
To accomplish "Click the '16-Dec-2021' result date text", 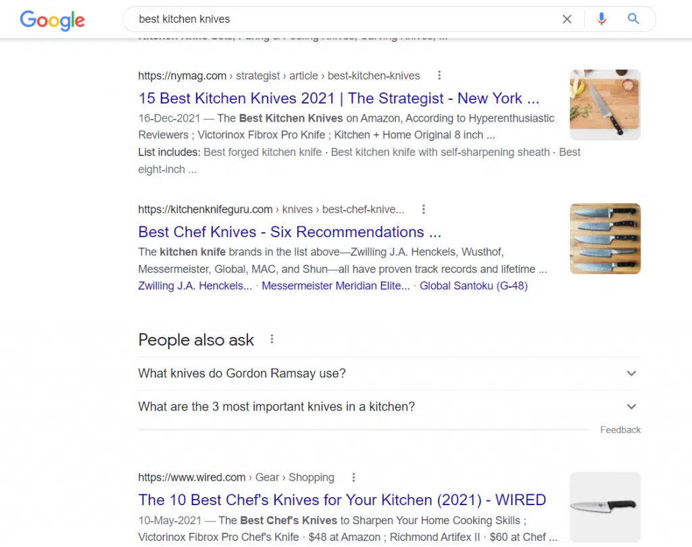I will click(x=169, y=118).
